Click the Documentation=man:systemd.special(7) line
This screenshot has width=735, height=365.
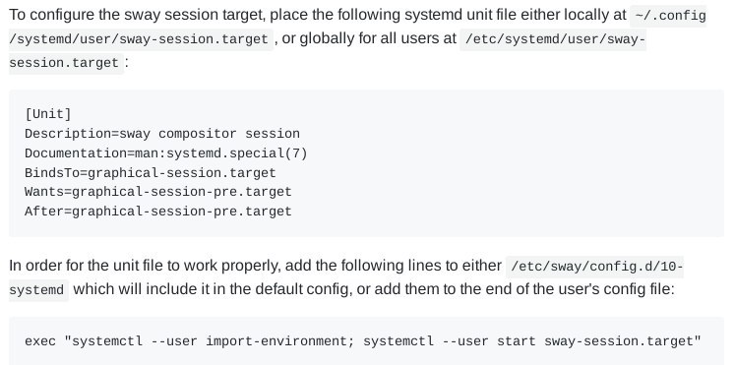point(166,153)
